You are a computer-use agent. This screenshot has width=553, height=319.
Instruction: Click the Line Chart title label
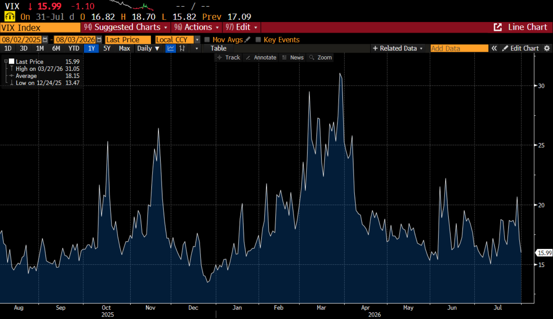tap(528, 27)
